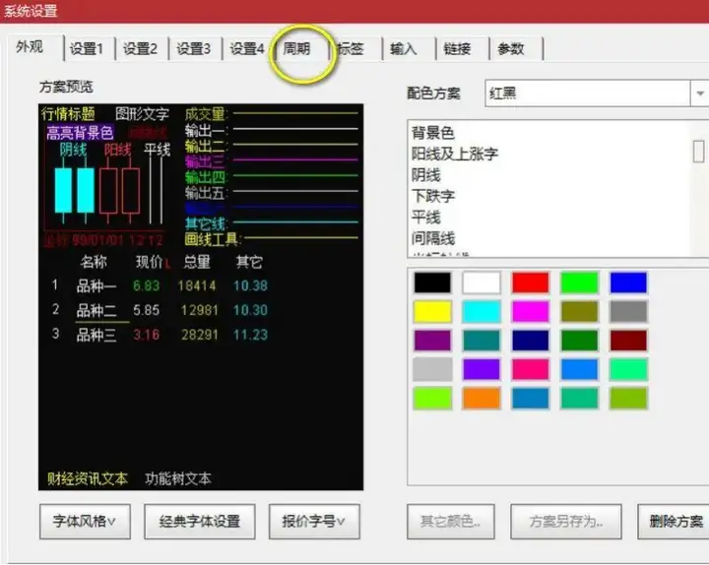Screen dimensions: 709x565
Task: Click 阳线及上涨字 in the list
Action: 455,154
